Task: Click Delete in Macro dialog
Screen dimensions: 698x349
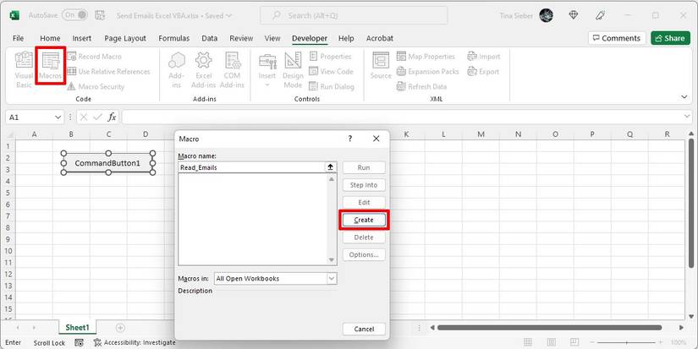Action: [364, 237]
